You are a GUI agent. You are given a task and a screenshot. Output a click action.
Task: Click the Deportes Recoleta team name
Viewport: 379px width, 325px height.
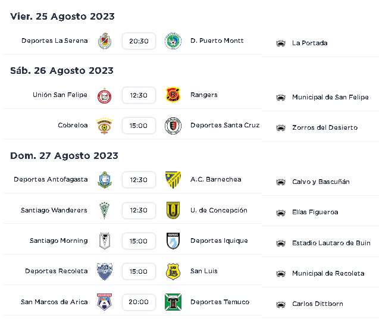point(57,271)
